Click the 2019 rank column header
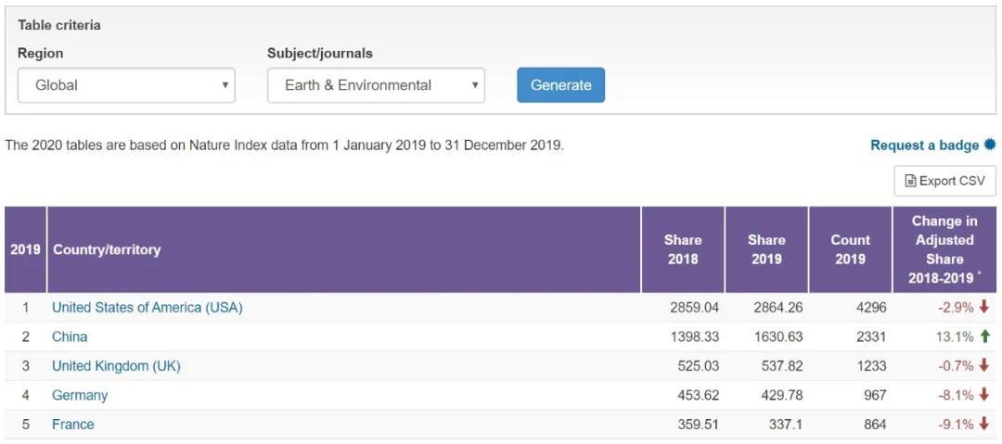Viewport: 1002px width, 444px height. pyautogui.click(x=25, y=249)
